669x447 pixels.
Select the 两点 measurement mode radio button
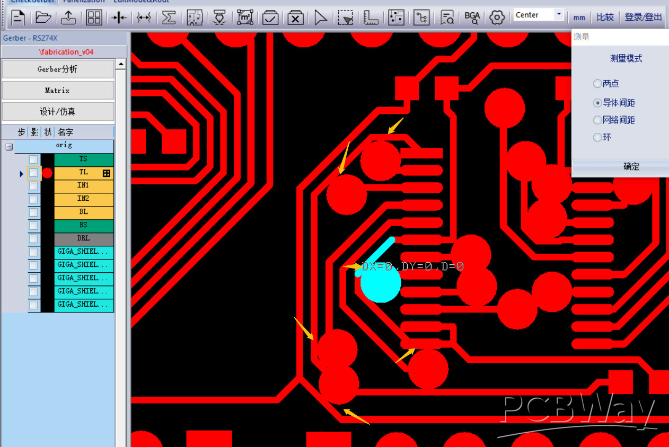[597, 84]
